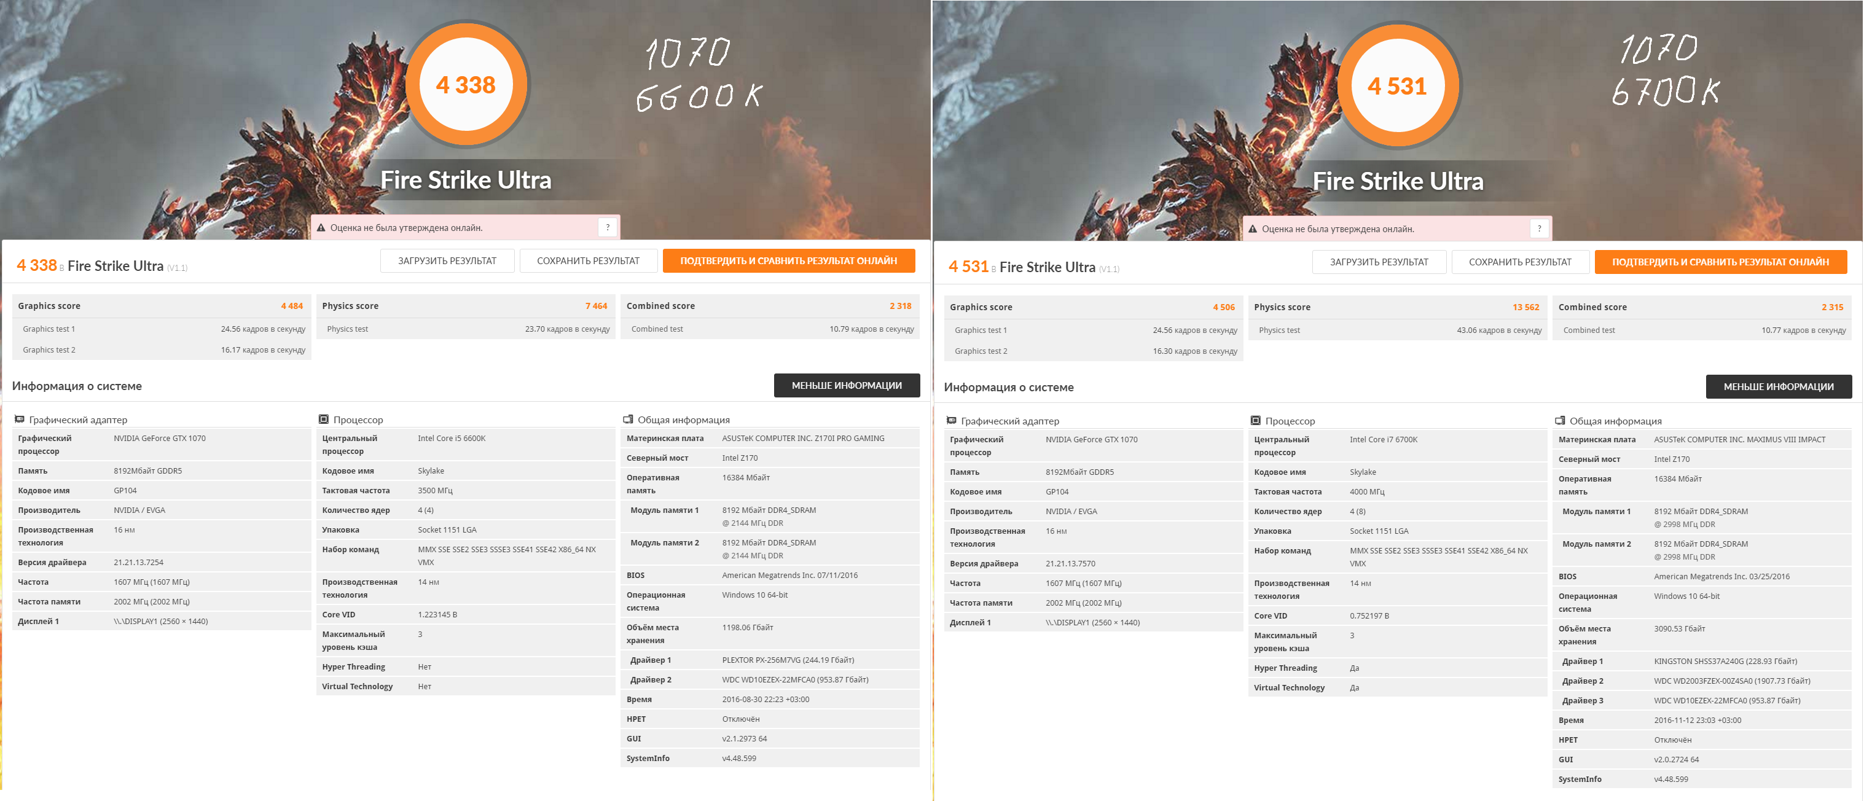The height and width of the screenshot is (801, 1864).
Task: Click the 4 338 score circle
Action: point(466,85)
